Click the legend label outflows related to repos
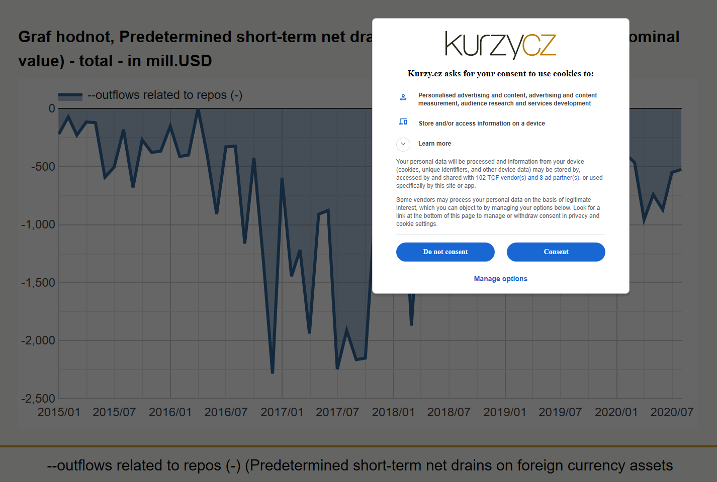The height and width of the screenshot is (482, 717). coord(165,95)
